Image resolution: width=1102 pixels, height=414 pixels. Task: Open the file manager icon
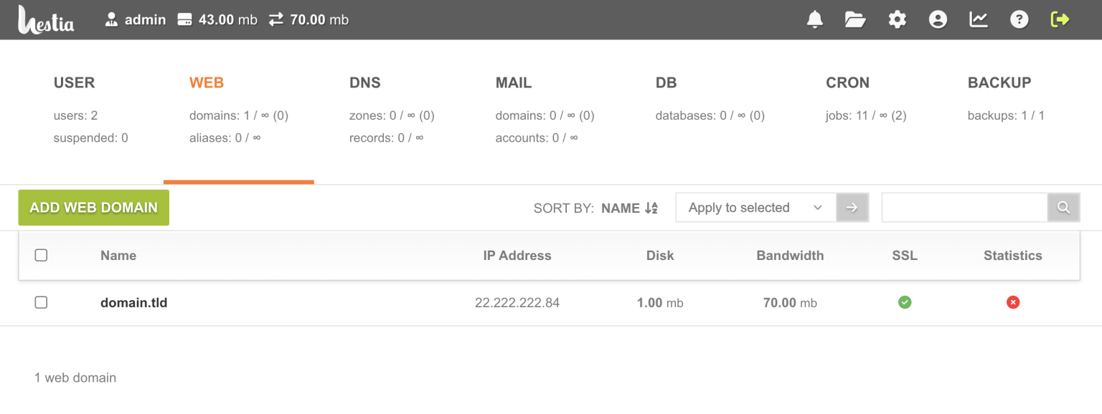coord(855,19)
